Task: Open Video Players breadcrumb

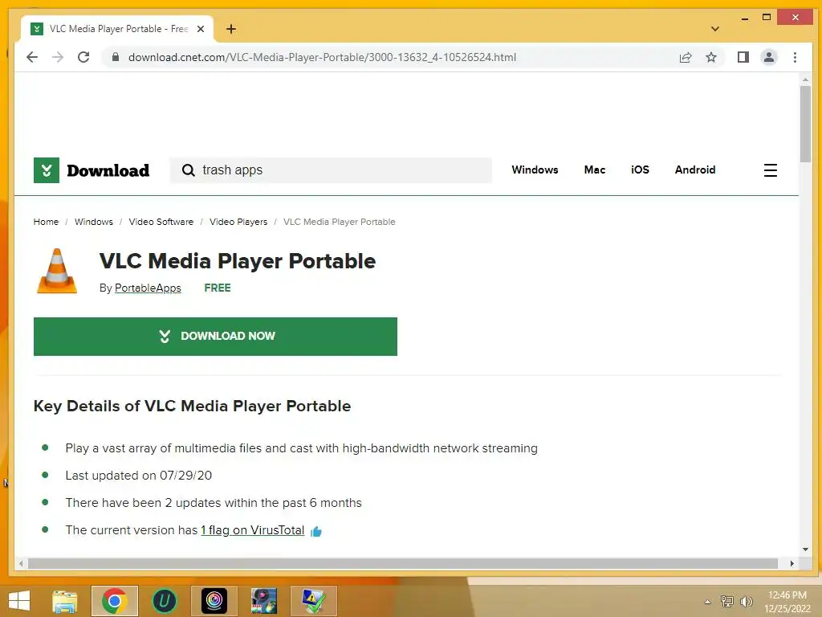Action: coord(238,222)
